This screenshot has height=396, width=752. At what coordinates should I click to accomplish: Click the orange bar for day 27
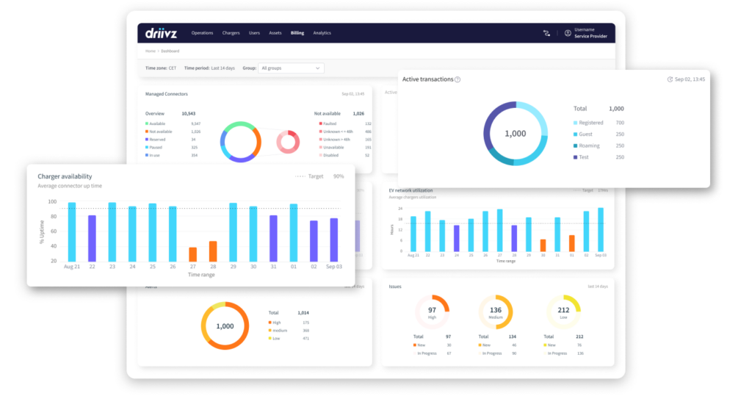193,253
